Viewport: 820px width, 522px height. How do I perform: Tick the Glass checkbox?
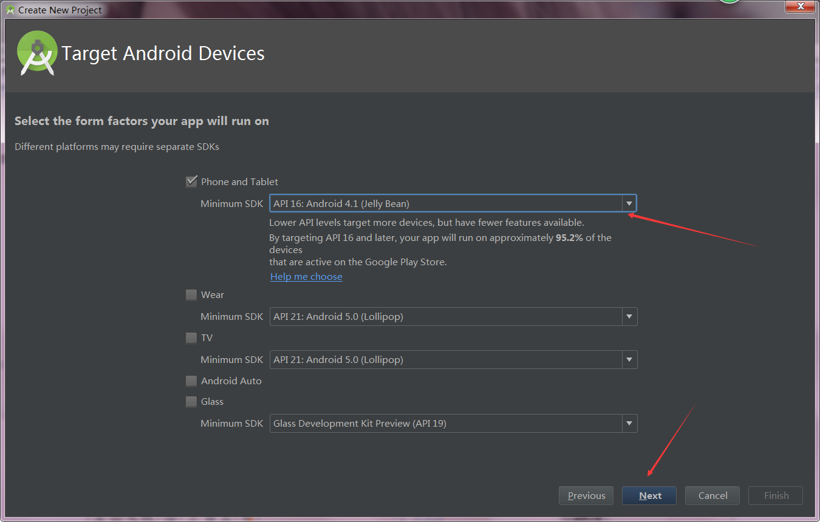tap(191, 402)
